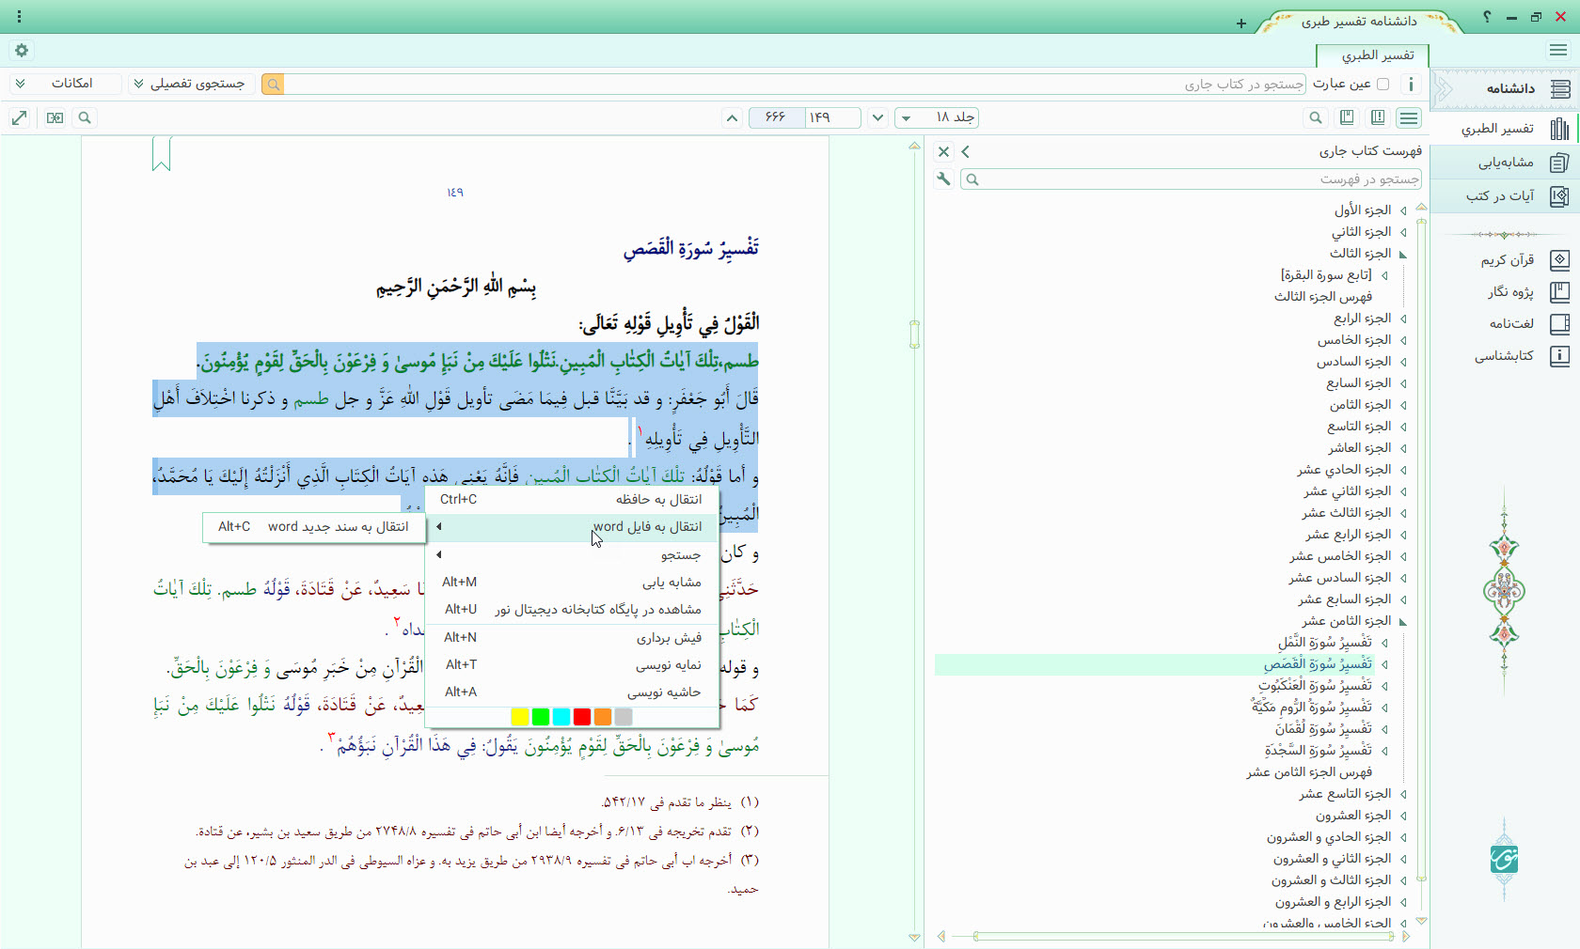
Task: Toggle the عین عبارت checkbox
Action: (1382, 85)
